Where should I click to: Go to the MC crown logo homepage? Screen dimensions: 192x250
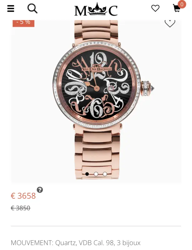[96, 9]
